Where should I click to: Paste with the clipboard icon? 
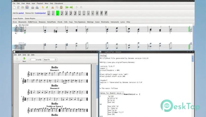tap(61, 7)
